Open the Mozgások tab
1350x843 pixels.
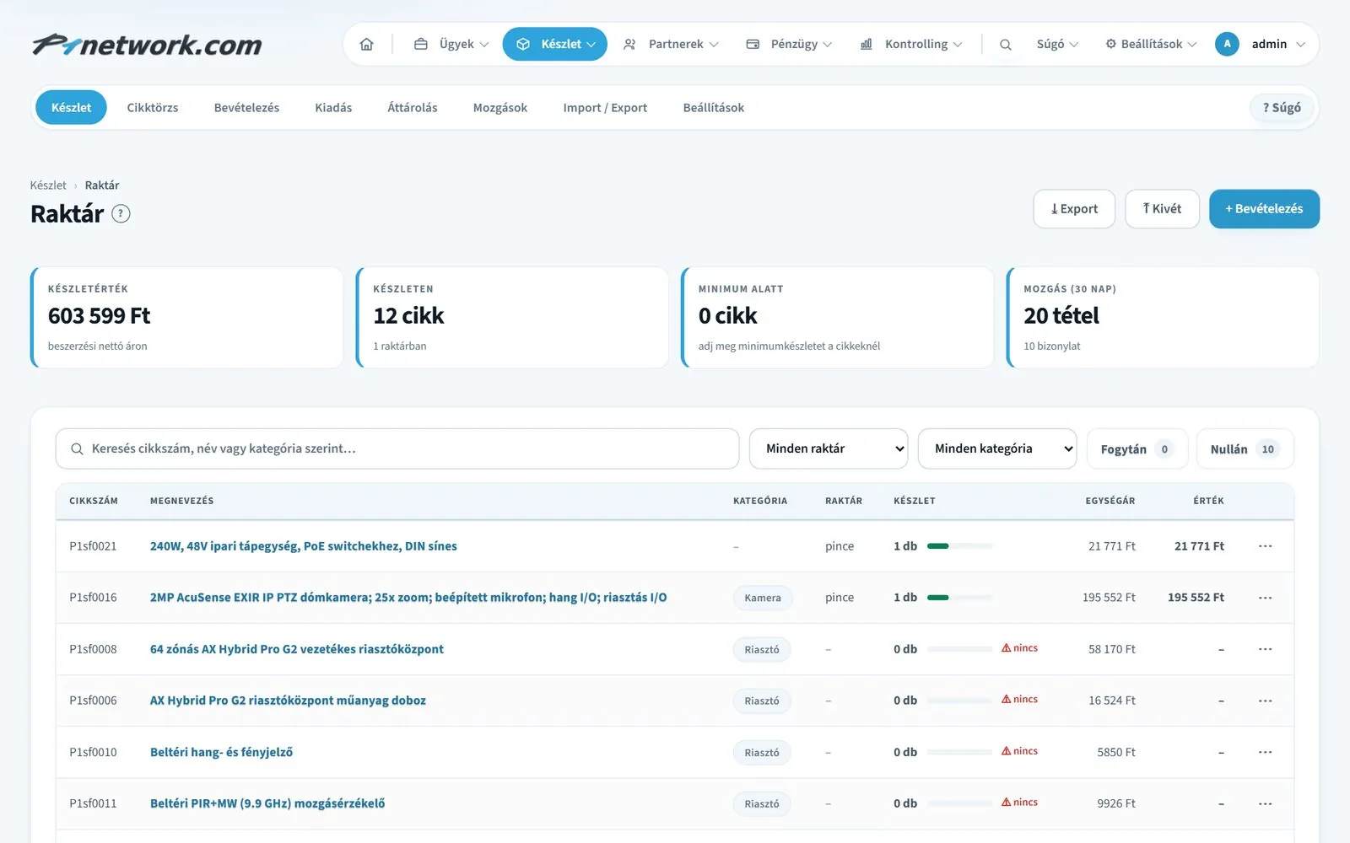point(500,108)
